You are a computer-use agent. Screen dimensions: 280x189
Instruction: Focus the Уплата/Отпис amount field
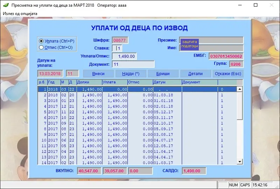(x=124, y=56)
